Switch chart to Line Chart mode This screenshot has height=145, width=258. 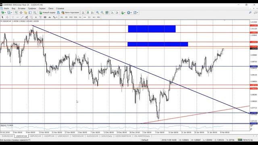[x=92, y=12]
